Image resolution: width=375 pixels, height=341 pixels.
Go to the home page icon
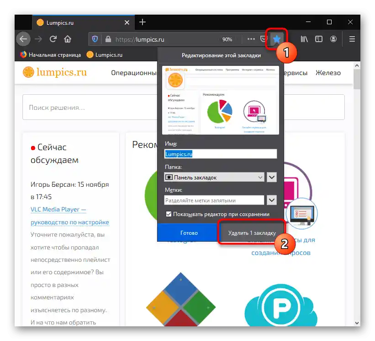click(x=68, y=39)
